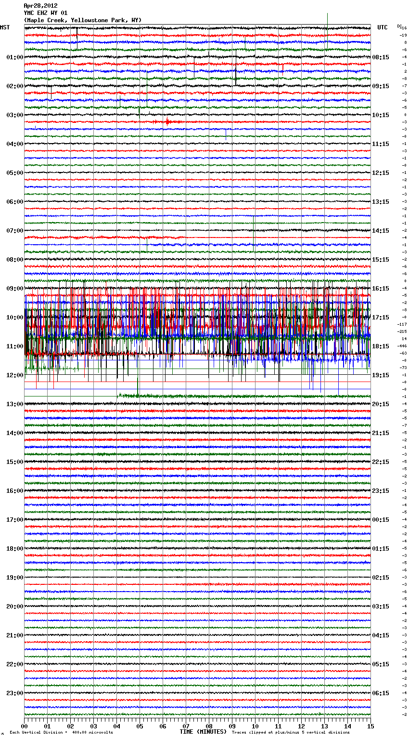The width and height of the screenshot is (409, 739).
Task: Click the '17:15' UTC row label
Action: pyautogui.click(x=381, y=317)
